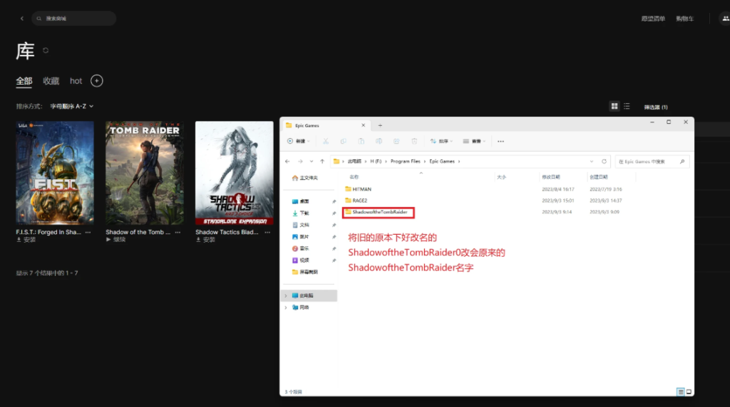Go up one folder level
This screenshot has width=730, height=407.
(322, 162)
